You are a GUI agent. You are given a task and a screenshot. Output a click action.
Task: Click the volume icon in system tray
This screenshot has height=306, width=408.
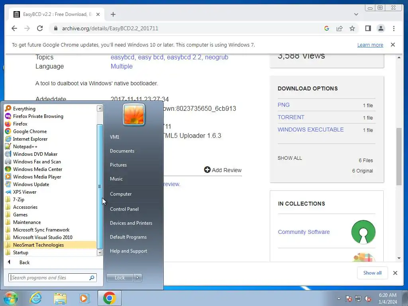[x=368, y=299]
